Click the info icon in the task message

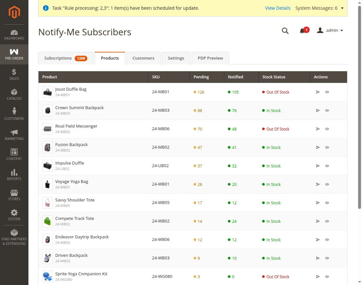[x=46, y=8]
